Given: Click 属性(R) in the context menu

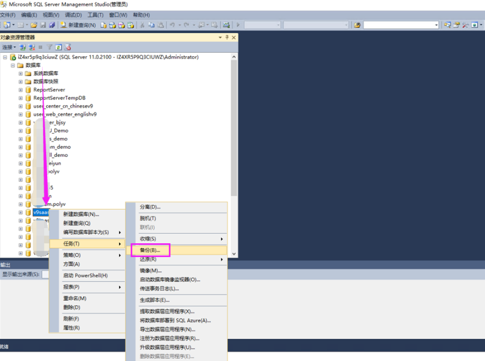Looking at the screenshot, I should pos(71,328).
